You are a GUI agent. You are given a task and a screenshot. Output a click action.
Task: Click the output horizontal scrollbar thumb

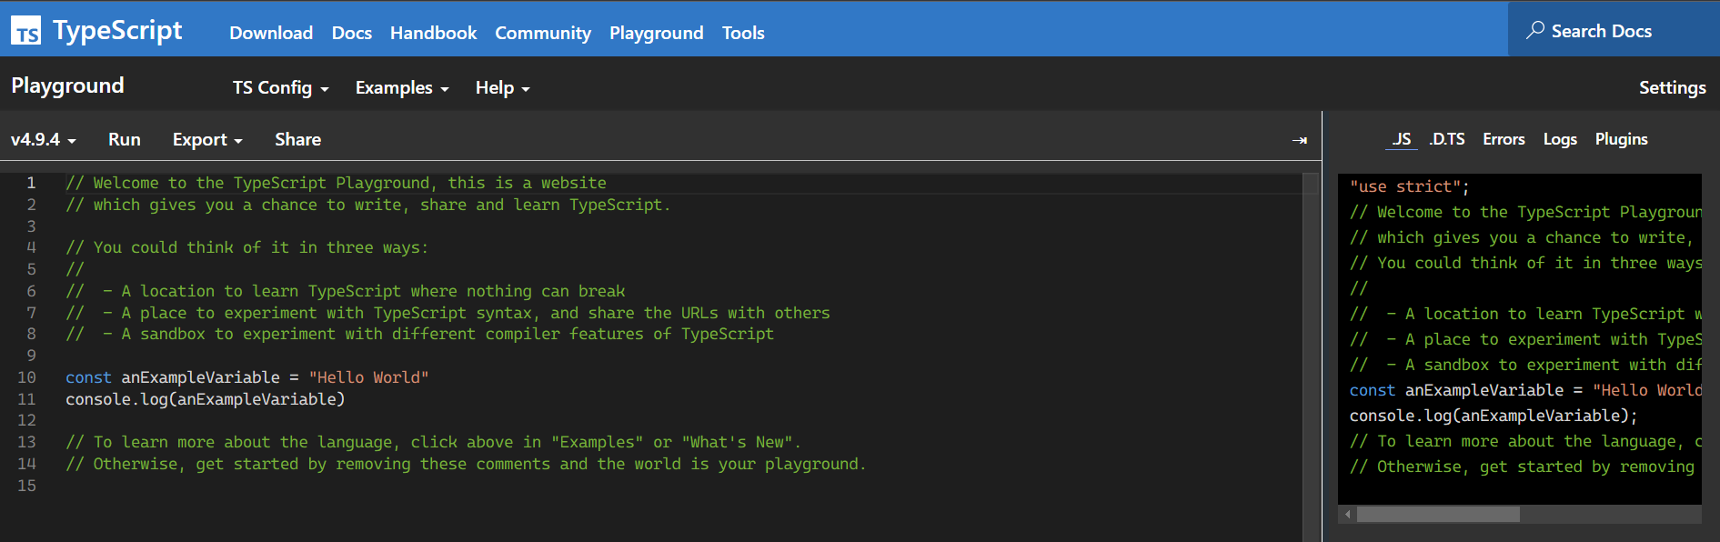point(1438,515)
